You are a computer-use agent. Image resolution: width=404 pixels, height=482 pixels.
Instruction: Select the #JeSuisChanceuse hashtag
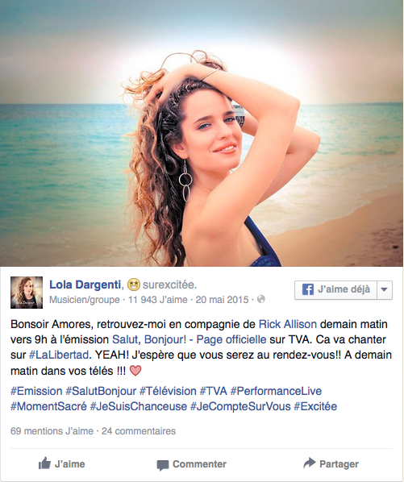139,407
